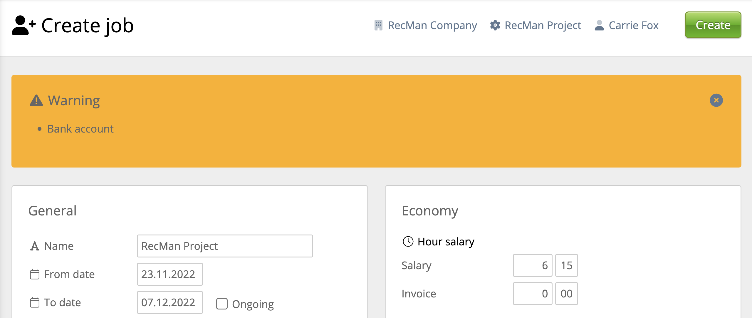Screen dimensions: 752x318
Task: Click the Name field containing RecMan Project
Action: 225,246
